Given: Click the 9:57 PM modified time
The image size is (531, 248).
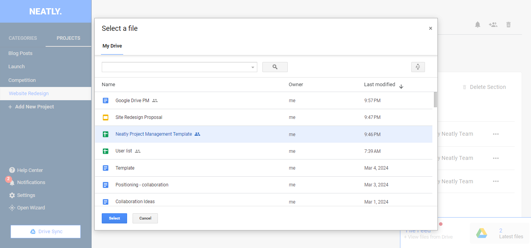Looking at the screenshot, I should (x=372, y=101).
